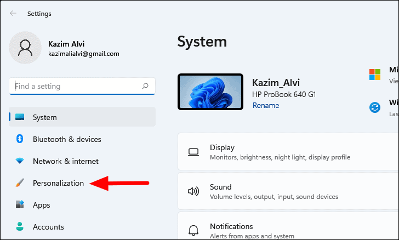
Task: Open the user profile avatar picture
Action: coord(25,48)
